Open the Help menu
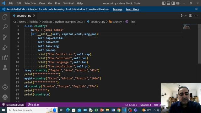This screenshot has width=201, height=113. coord(79,3)
